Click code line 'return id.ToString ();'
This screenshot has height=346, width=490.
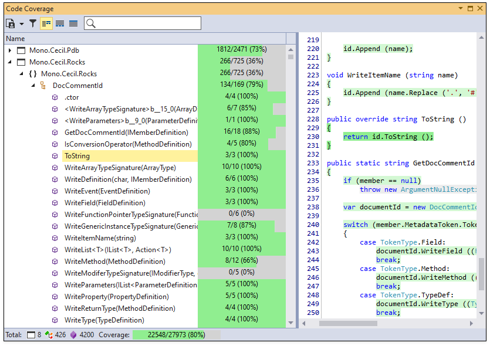coord(388,137)
